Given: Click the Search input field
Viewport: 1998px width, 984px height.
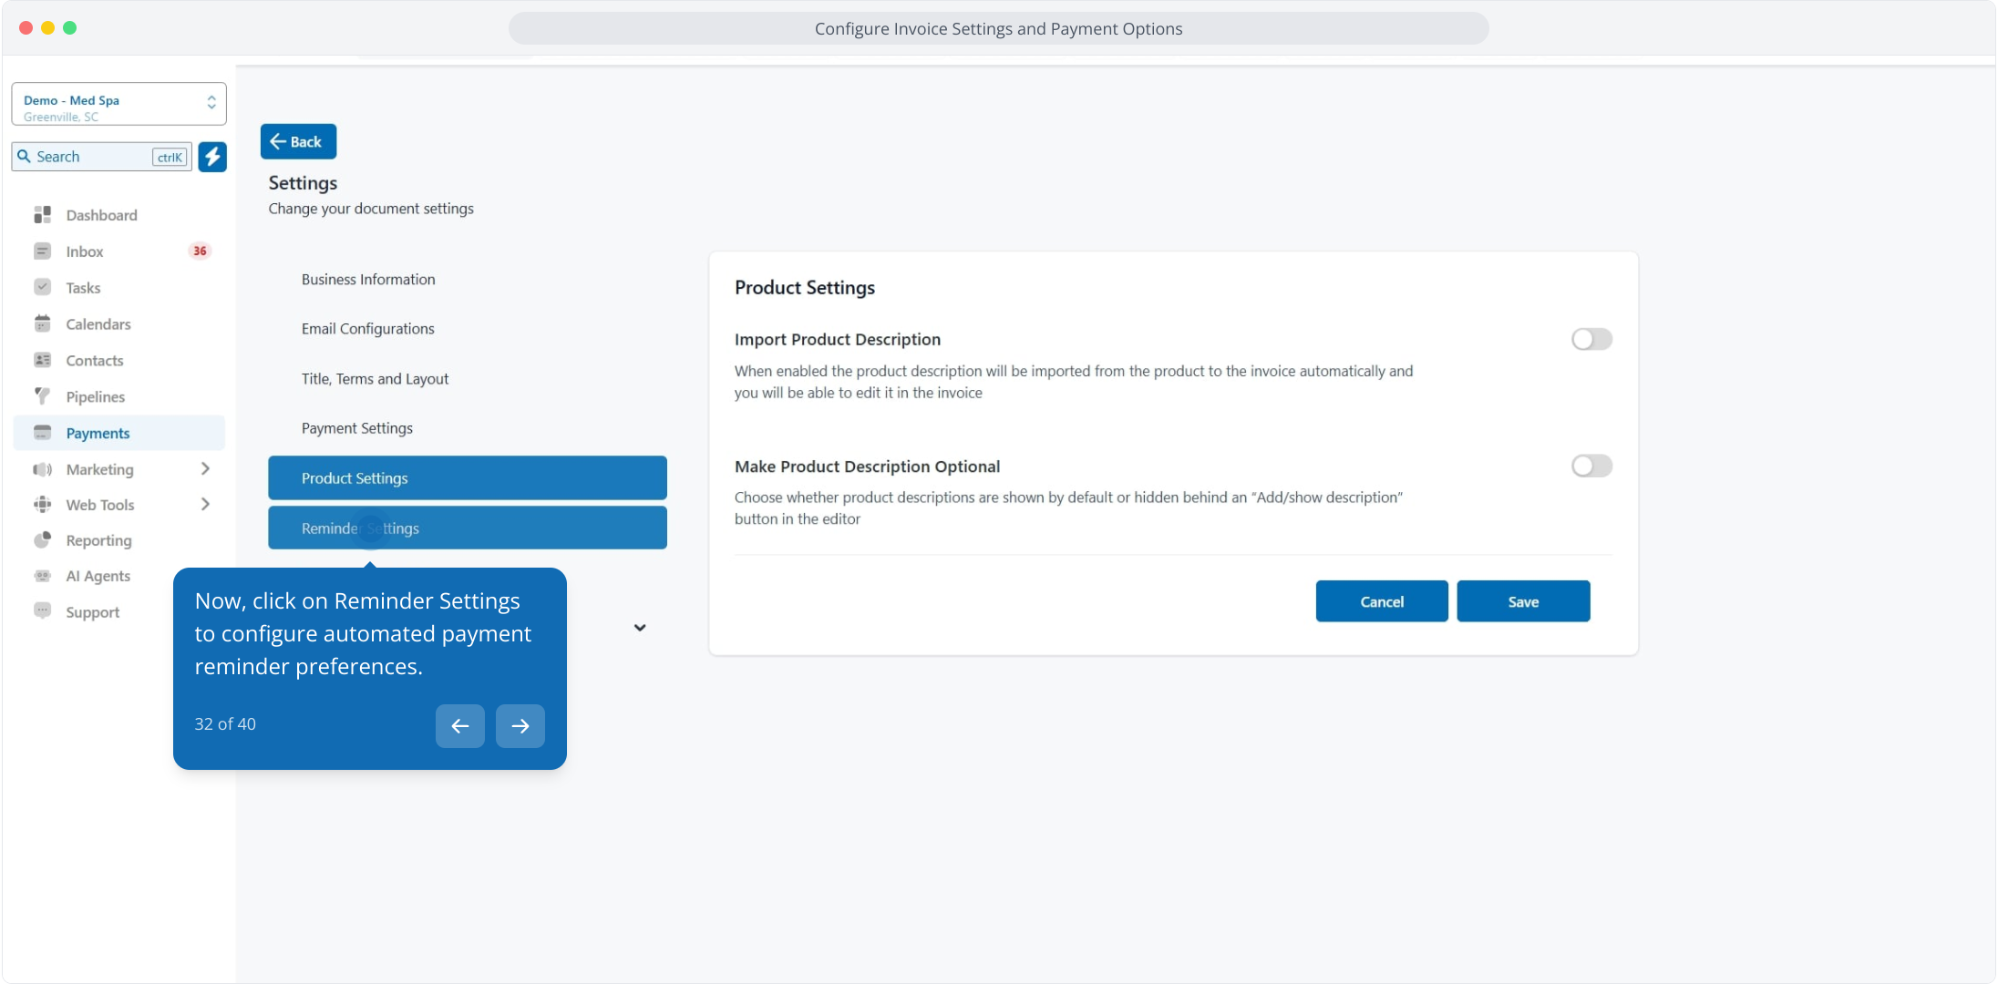Looking at the screenshot, I should click(x=91, y=157).
